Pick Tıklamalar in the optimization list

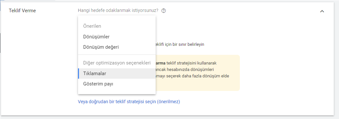click(117, 73)
